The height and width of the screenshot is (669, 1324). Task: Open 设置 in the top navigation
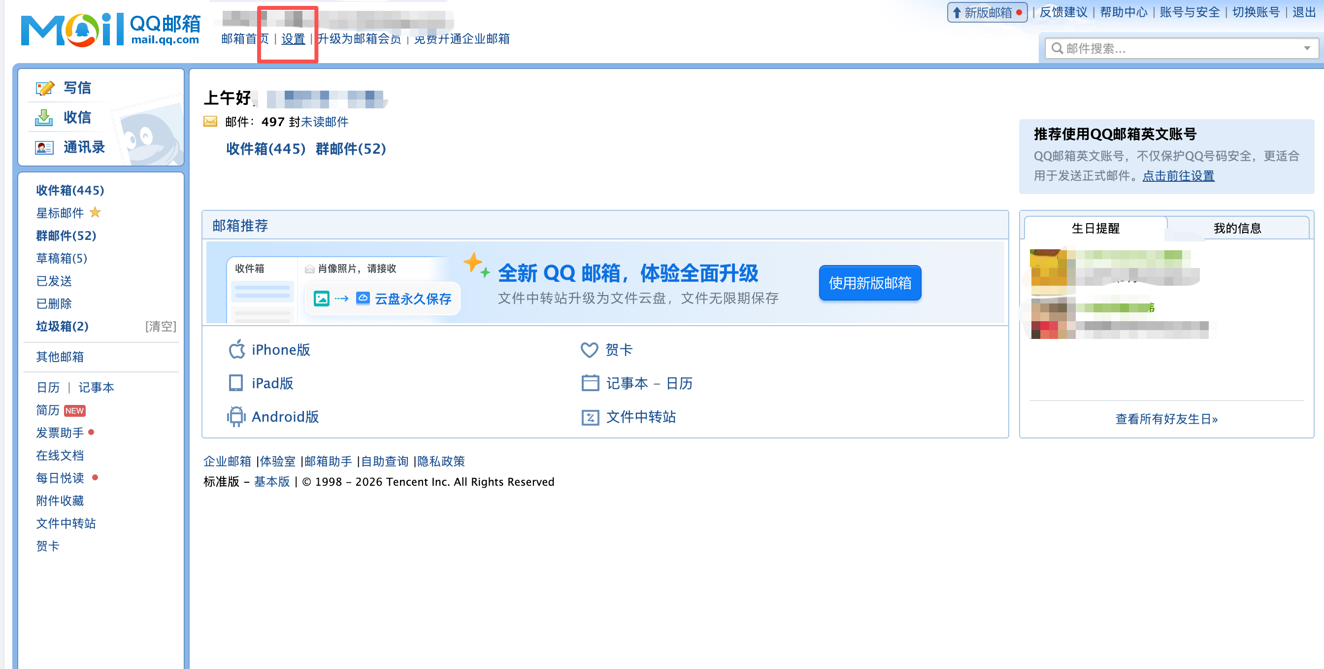tap(293, 38)
